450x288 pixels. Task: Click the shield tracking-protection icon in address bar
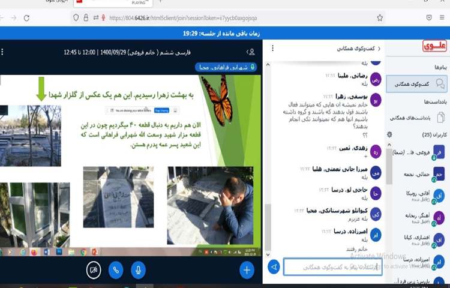tap(76, 18)
